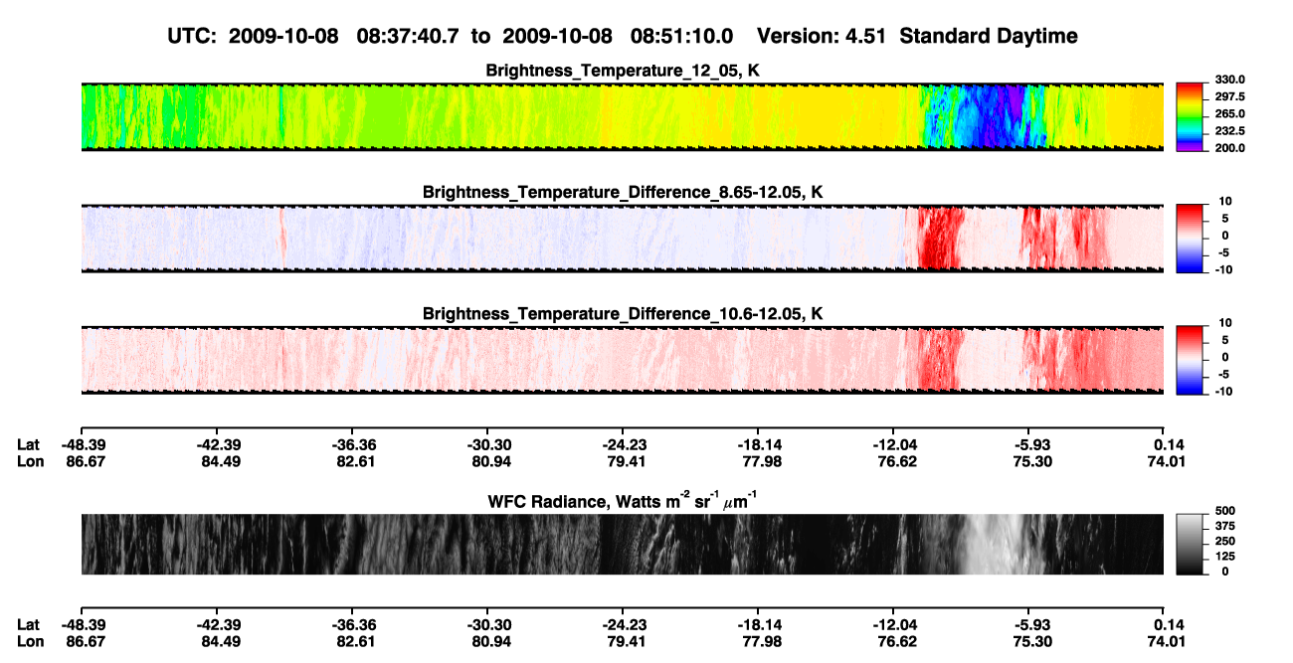
Task: Click longitude 77.98 on the axis under the difference panels
Action: [x=760, y=462]
